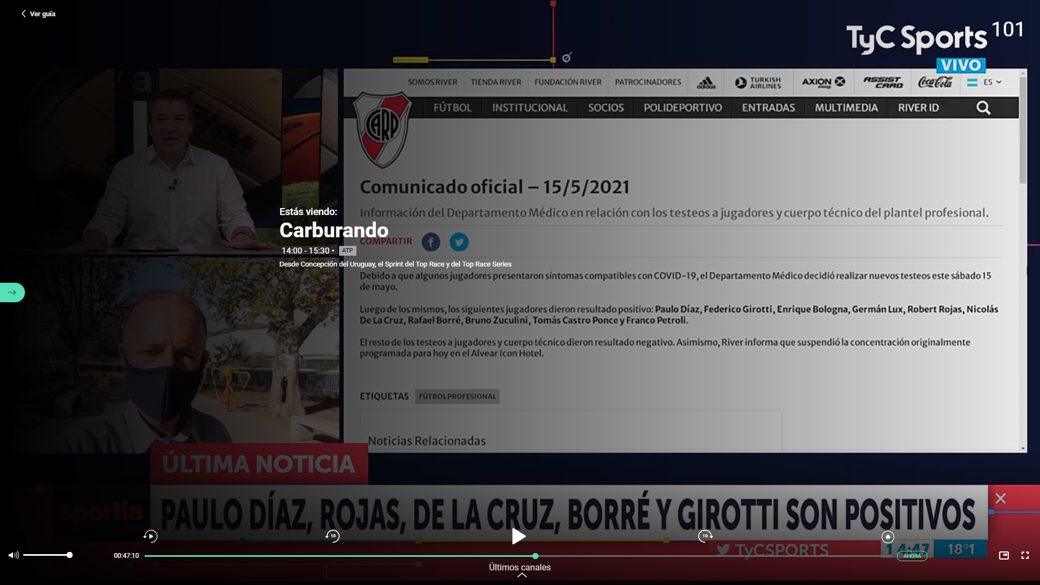This screenshot has height=585, width=1040.
Task: Click the VIVO live badge
Action: point(961,66)
